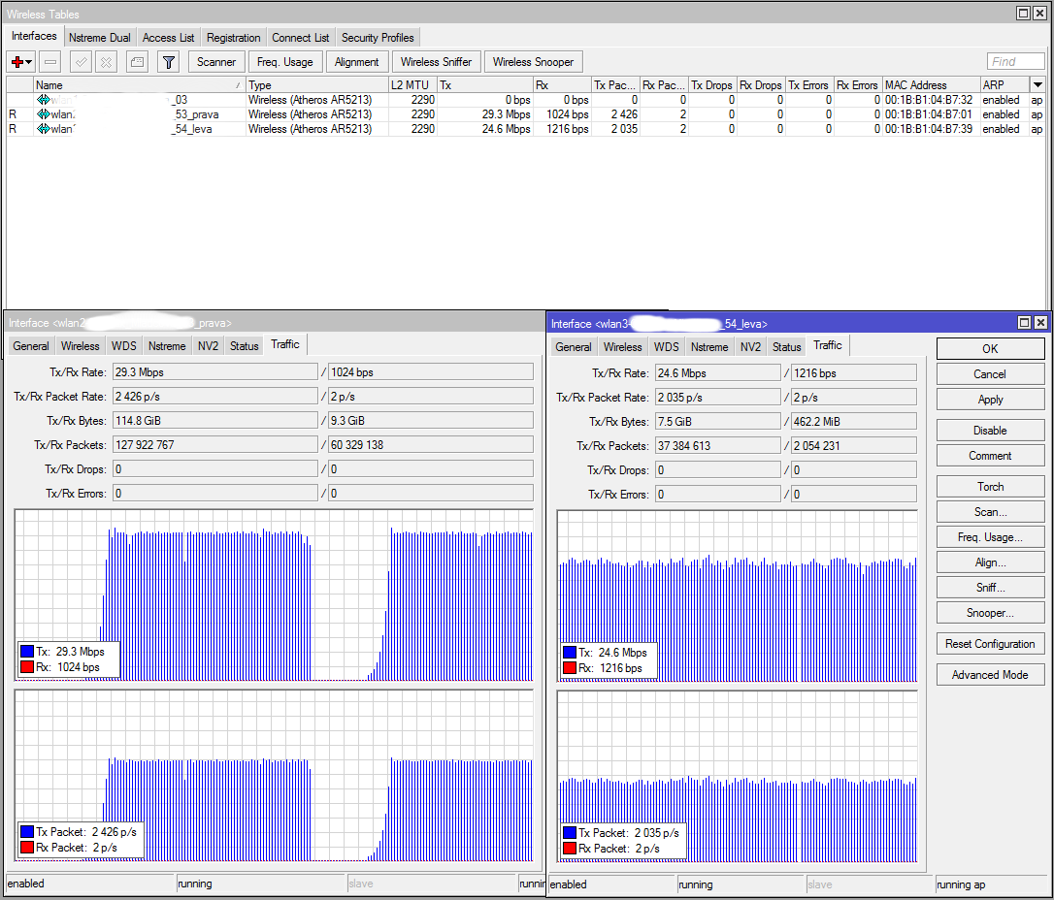The width and height of the screenshot is (1054, 900).
Task: Open the Nstreme tab in the wlan2 _prava window
Action: (x=167, y=346)
